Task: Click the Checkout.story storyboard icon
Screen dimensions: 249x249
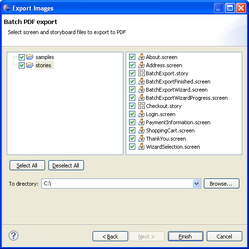Action: coord(142,106)
